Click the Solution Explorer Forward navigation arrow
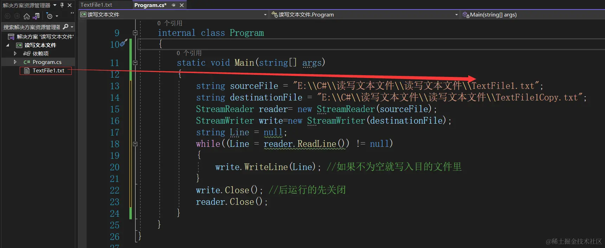The width and height of the screenshot is (605, 248). [17, 16]
